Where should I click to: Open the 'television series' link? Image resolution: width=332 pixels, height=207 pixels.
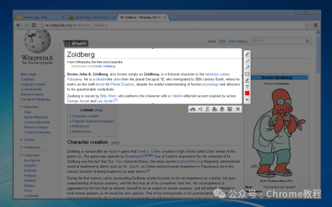coord(218,74)
